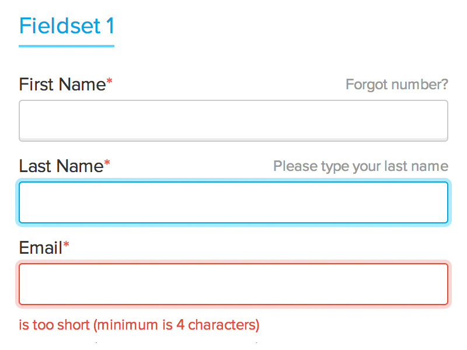Click the Email label text
The image size is (467, 350).
[40, 248]
